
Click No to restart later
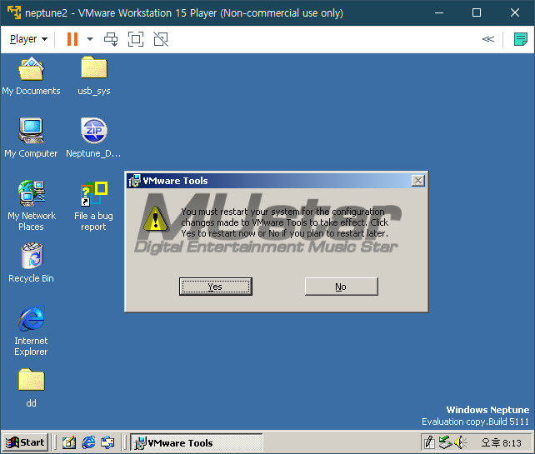click(341, 287)
